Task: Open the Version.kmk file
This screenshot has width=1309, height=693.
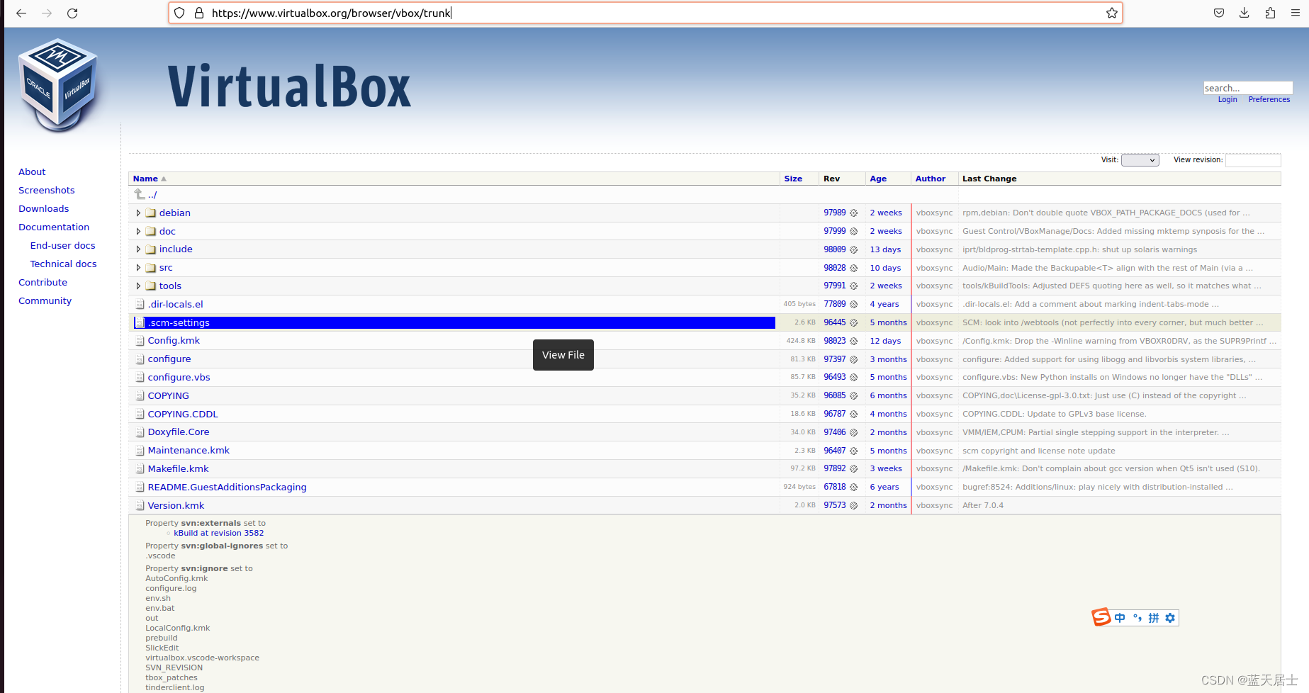Action: click(176, 505)
